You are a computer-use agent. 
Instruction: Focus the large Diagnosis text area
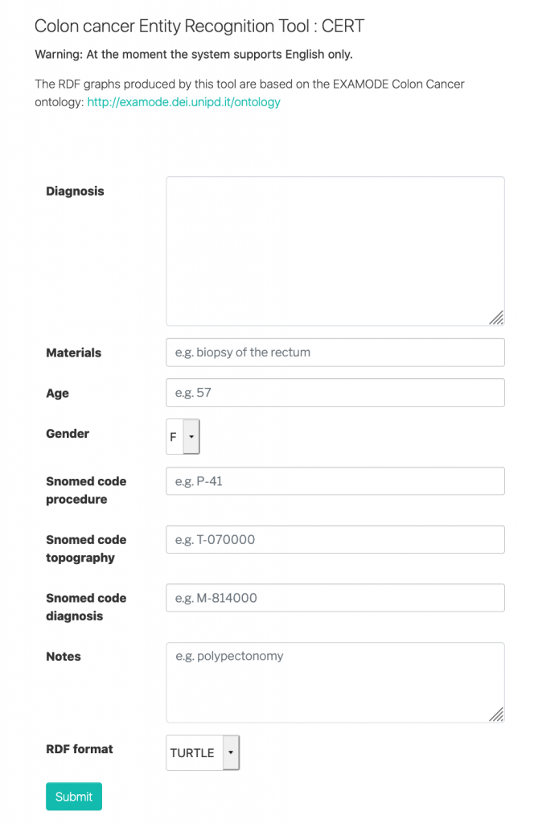[x=335, y=251]
